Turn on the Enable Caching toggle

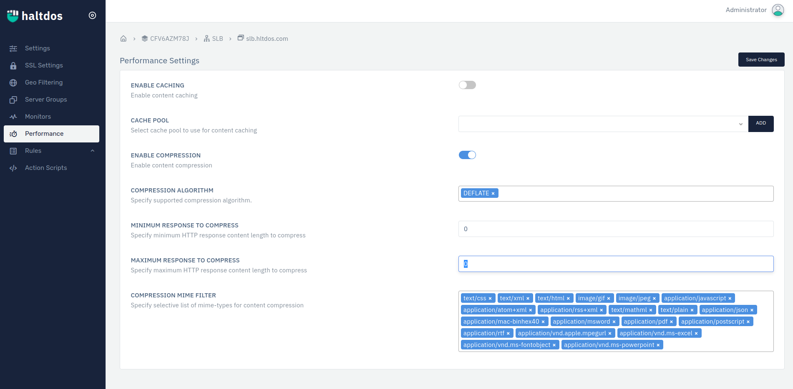pyautogui.click(x=467, y=85)
